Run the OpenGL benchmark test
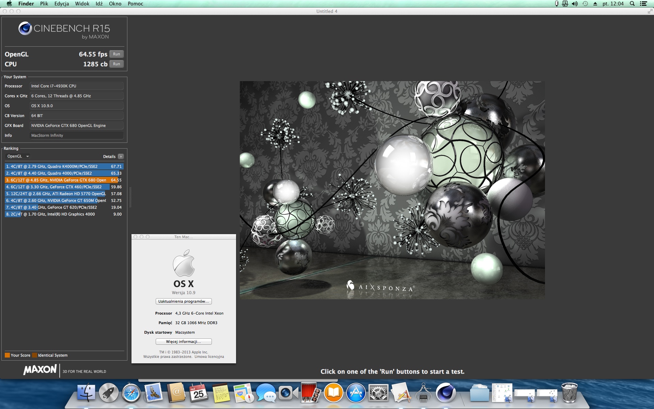 pos(116,54)
